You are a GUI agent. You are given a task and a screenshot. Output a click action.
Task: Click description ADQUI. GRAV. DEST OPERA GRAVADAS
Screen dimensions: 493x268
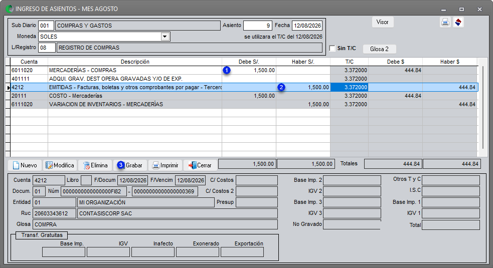click(116, 79)
